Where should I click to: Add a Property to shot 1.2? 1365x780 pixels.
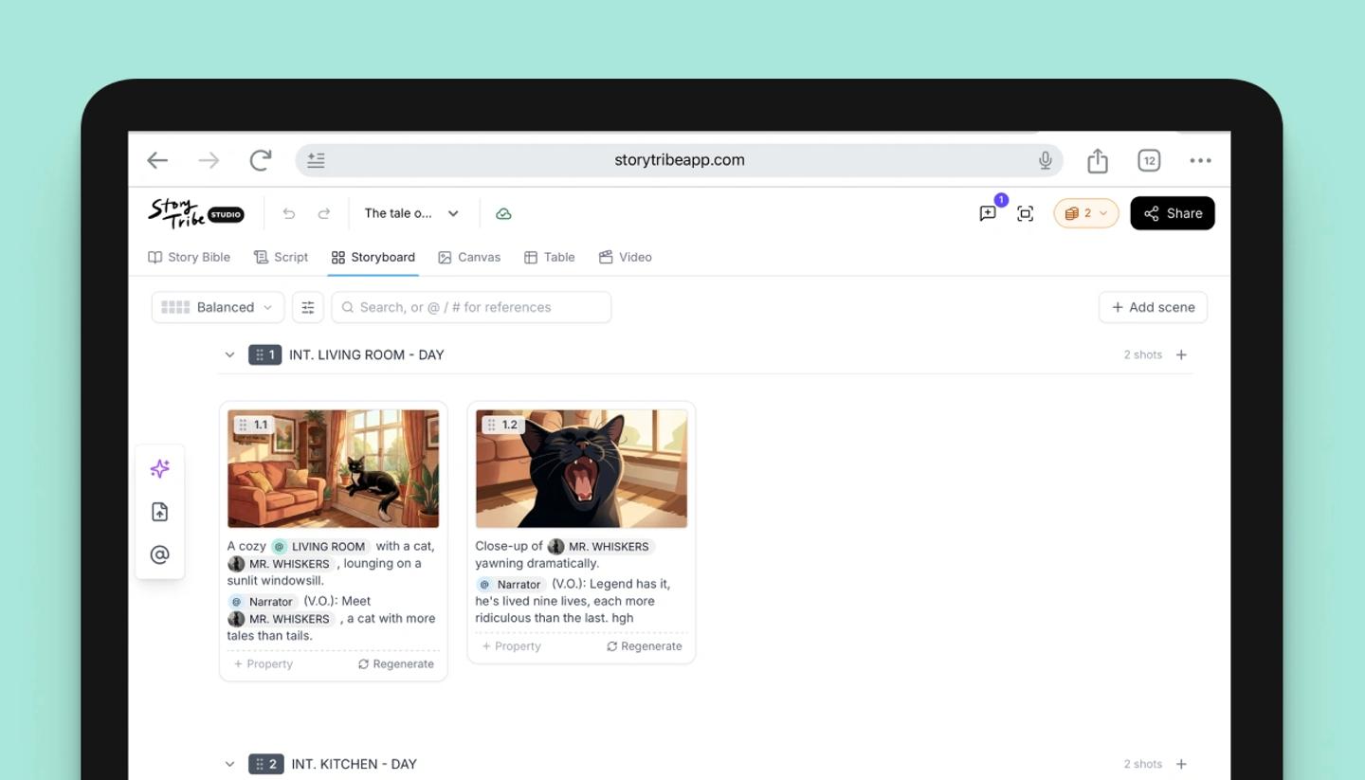[x=512, y=646]
